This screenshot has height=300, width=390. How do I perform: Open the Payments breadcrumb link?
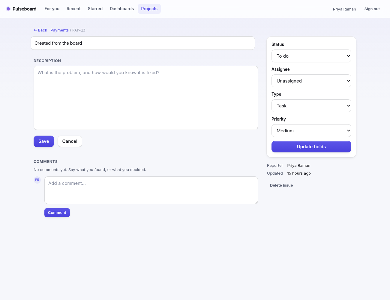coord(60,30)
